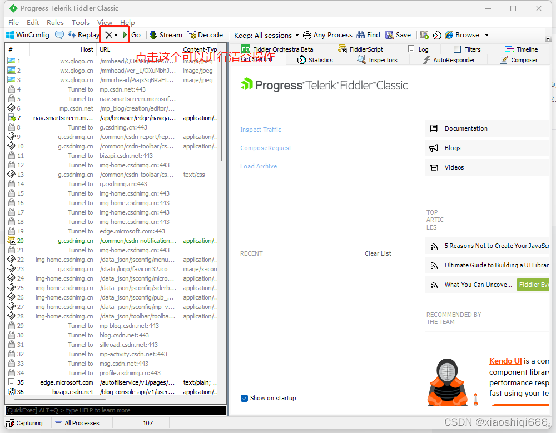Viewport: 556px width, 433px height.
Task: Open the Timeline tab
Action: tap(521, 49)
